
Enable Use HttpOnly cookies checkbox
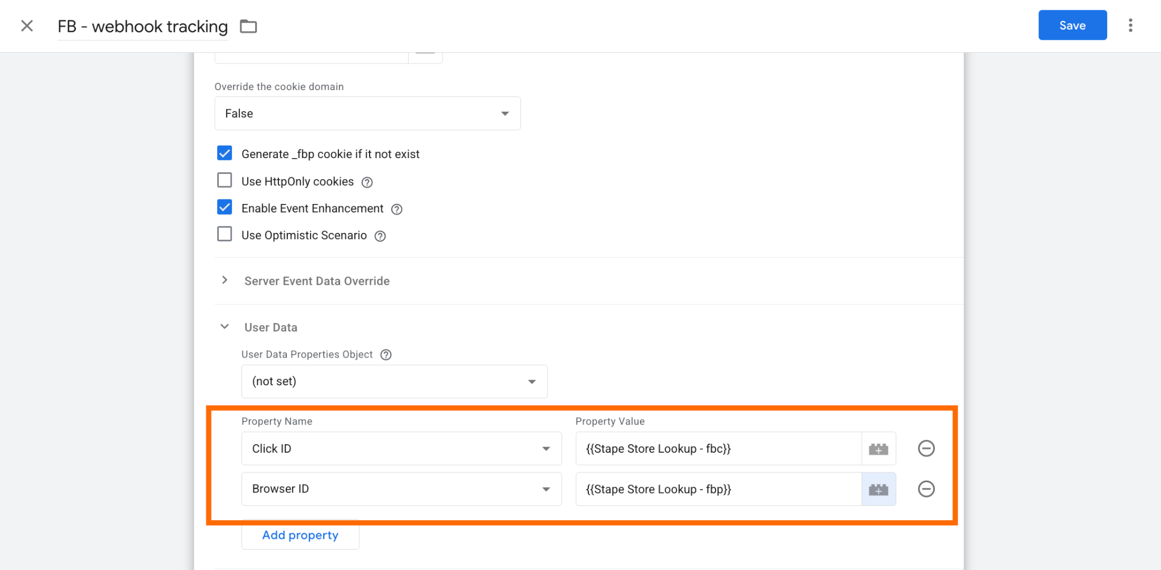(x=224, y=180)
